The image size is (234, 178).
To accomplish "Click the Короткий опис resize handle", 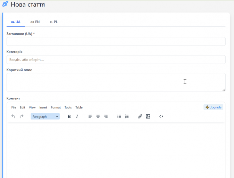I will coord(224,90).
